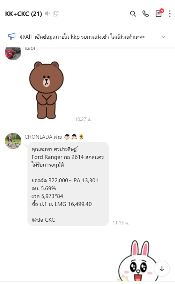The height and width of the screenshot is (284, 175).
Task: Open the chat search magnifier icon
Action: 133,14
